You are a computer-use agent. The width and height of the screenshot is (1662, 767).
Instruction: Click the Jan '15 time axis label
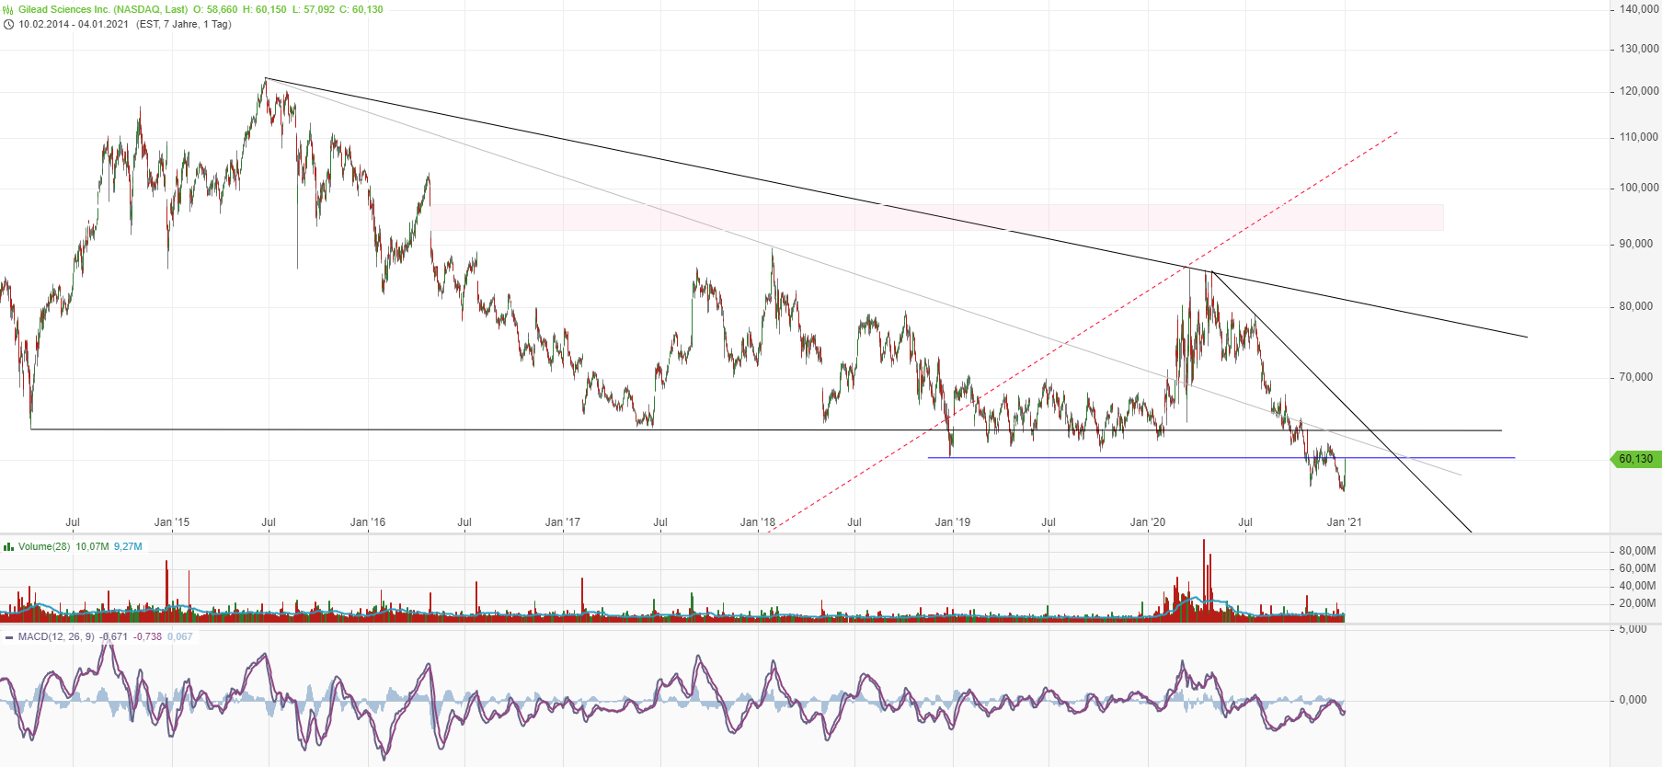point(172,522)
